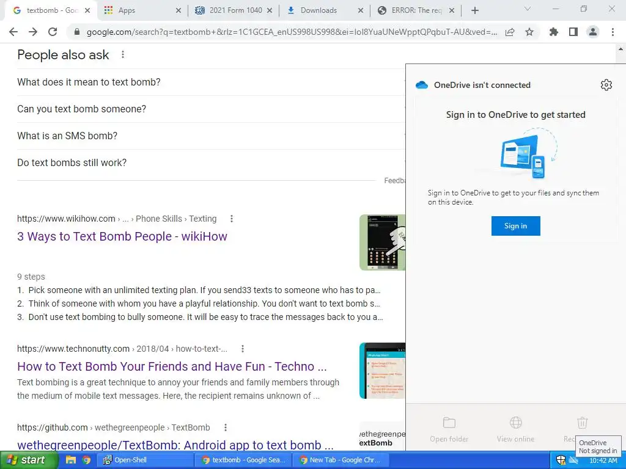Open the wikiHow result thumbnail
Image resolution: width=626 pixels, height=469 pixels.
click(x=383, y=242)
